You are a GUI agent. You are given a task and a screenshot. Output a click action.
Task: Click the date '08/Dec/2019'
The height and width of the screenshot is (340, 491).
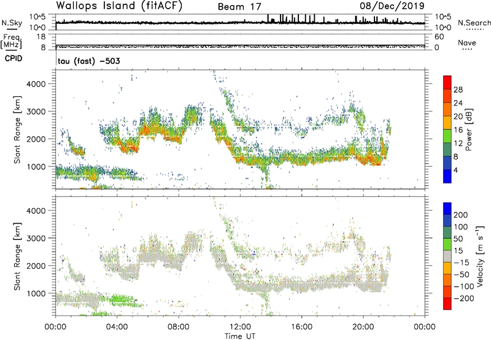click(x=392, y=6)
